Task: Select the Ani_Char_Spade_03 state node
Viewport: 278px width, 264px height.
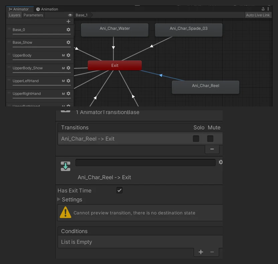Action: pos(188,30)
